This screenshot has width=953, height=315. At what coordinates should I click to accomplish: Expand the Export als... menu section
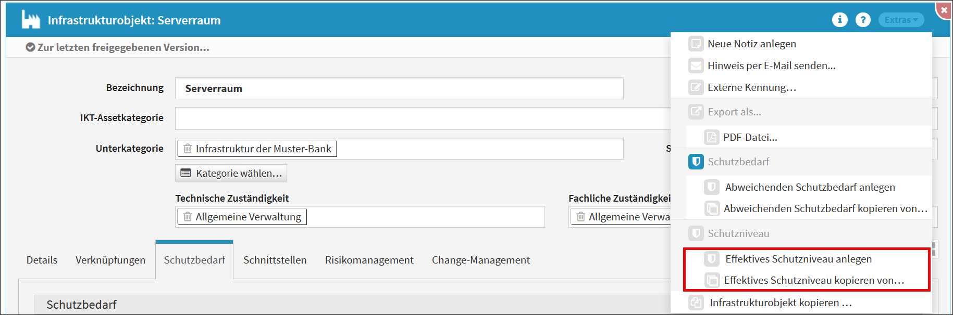coord(734,112)
